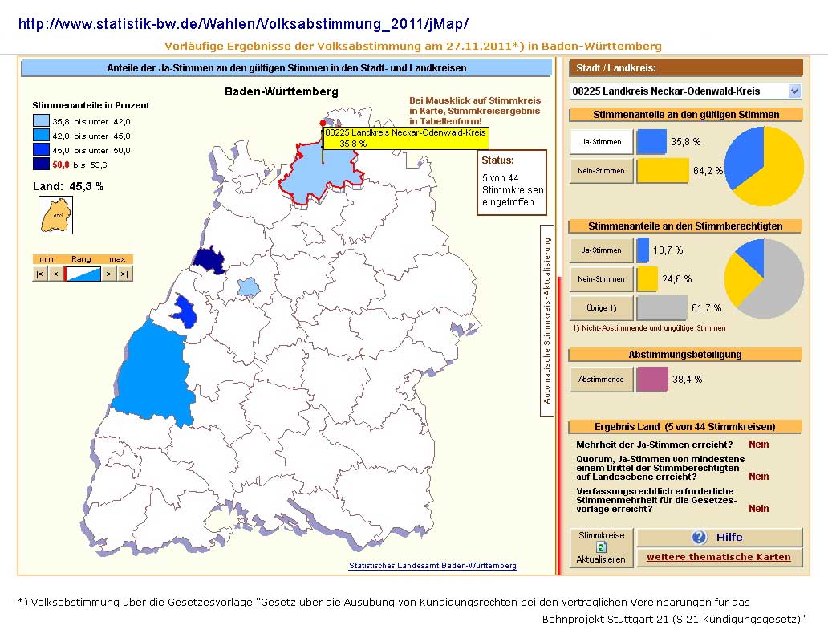Select the Landkreis Neckar-Odenwald-Kreis combo box
Screen dimensions: 828x642
point(685,91)
